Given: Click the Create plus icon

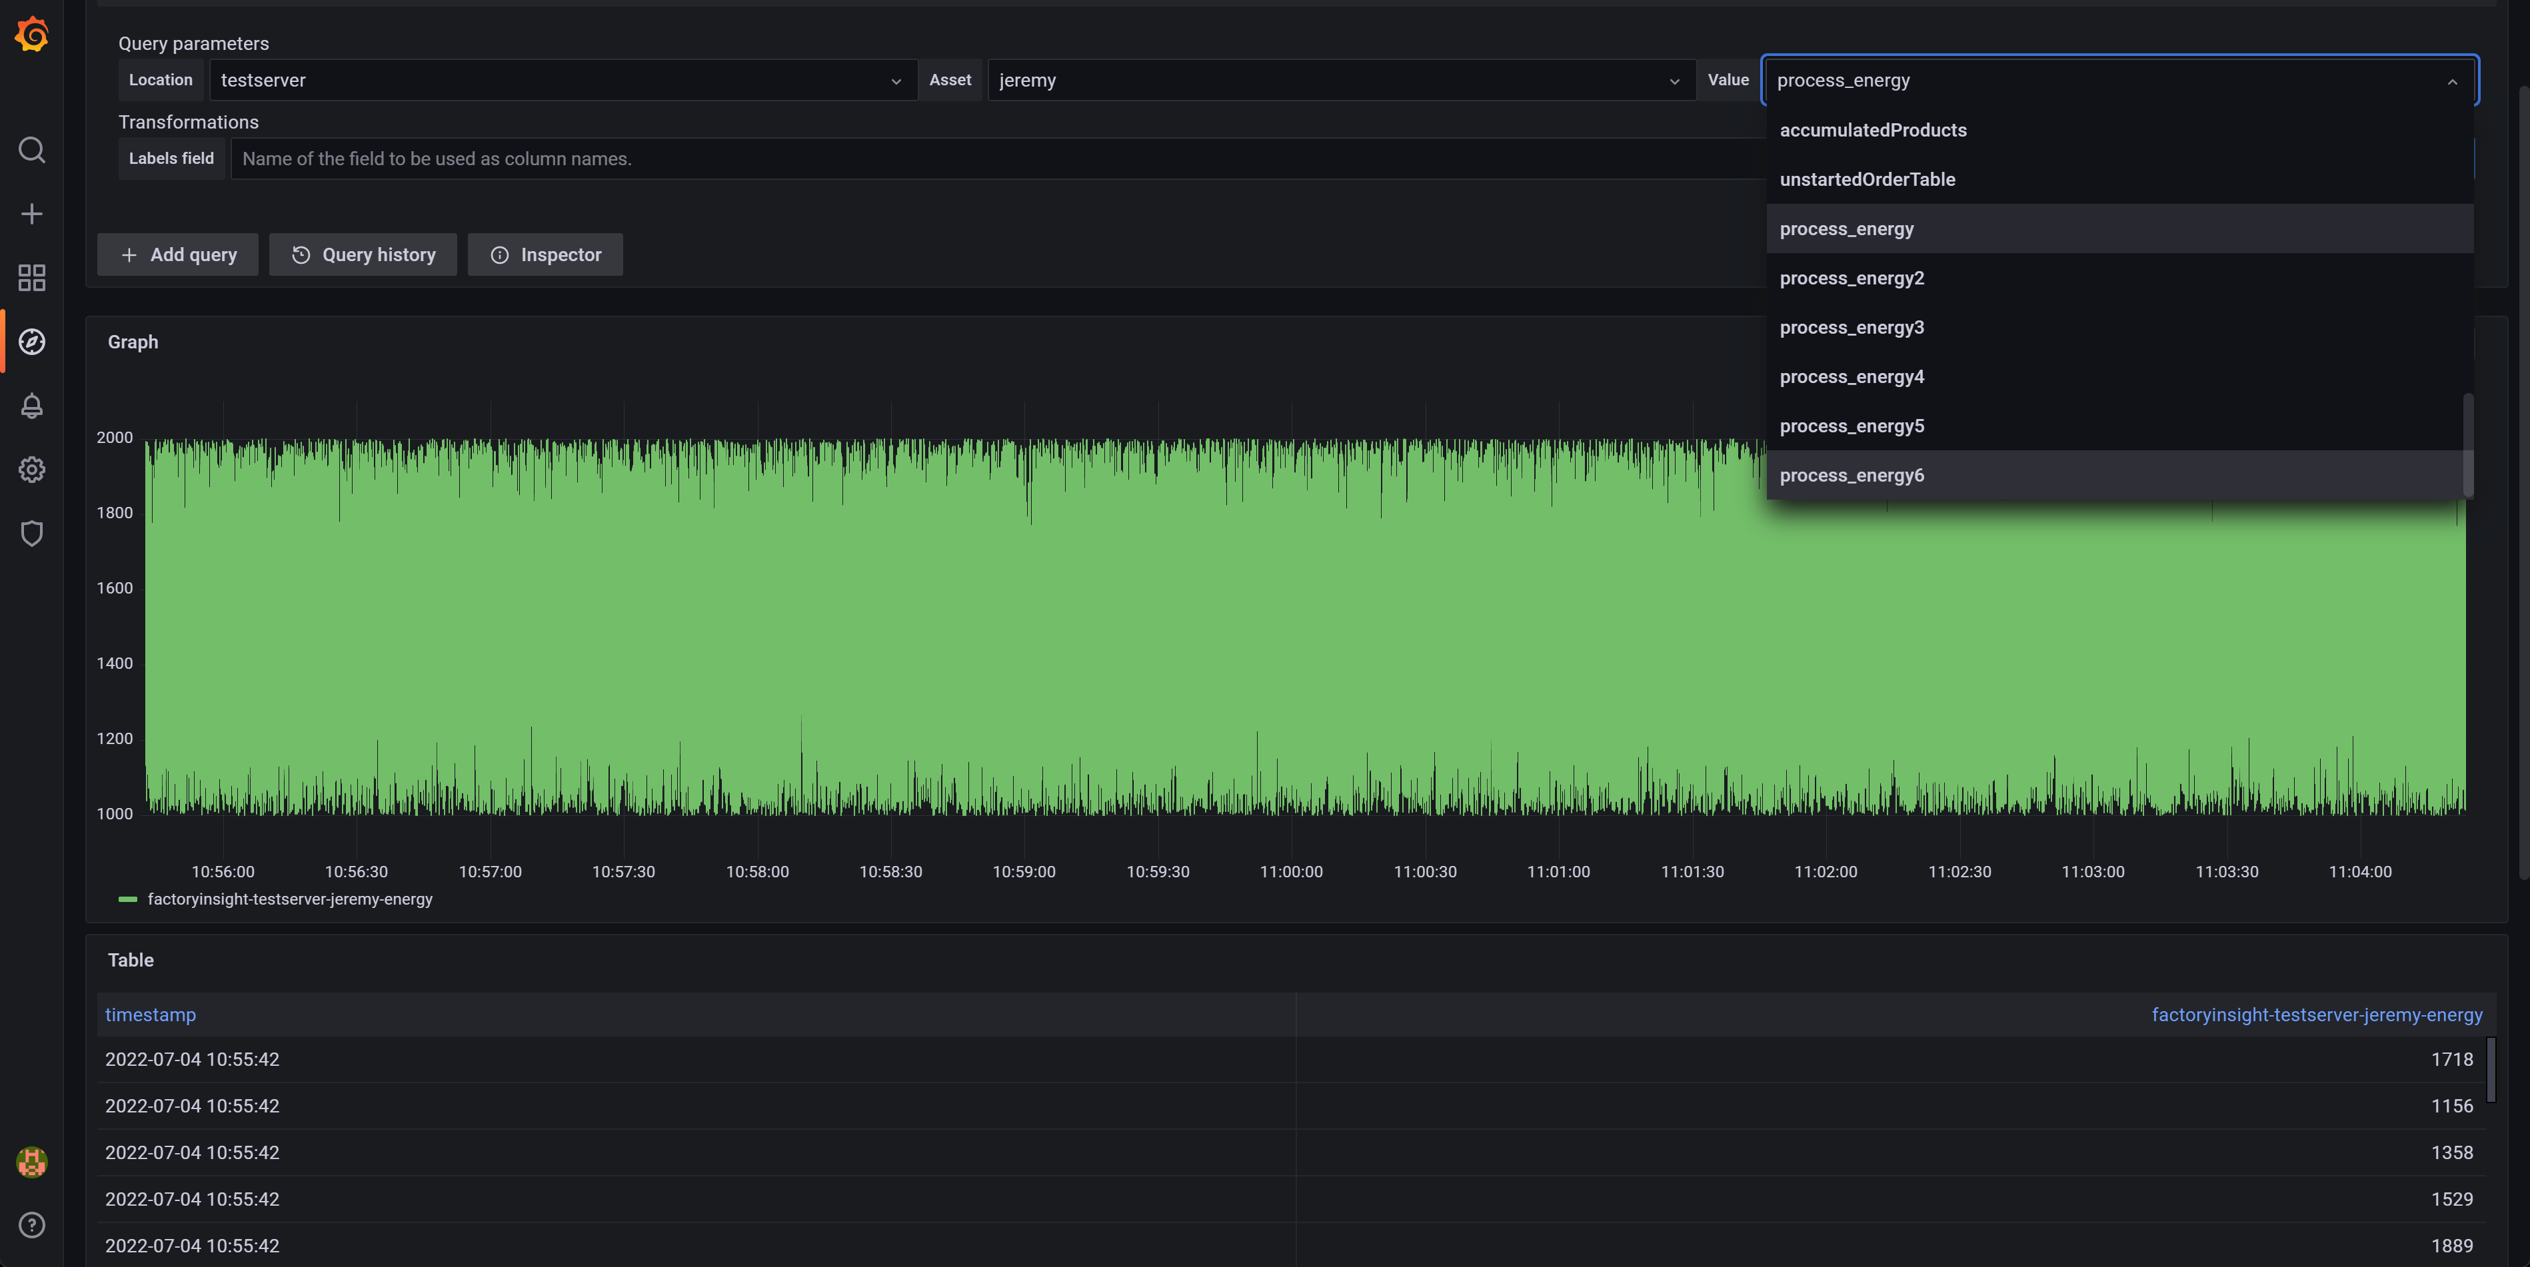Looking at the screenshot, I should [x=31, y=214].
